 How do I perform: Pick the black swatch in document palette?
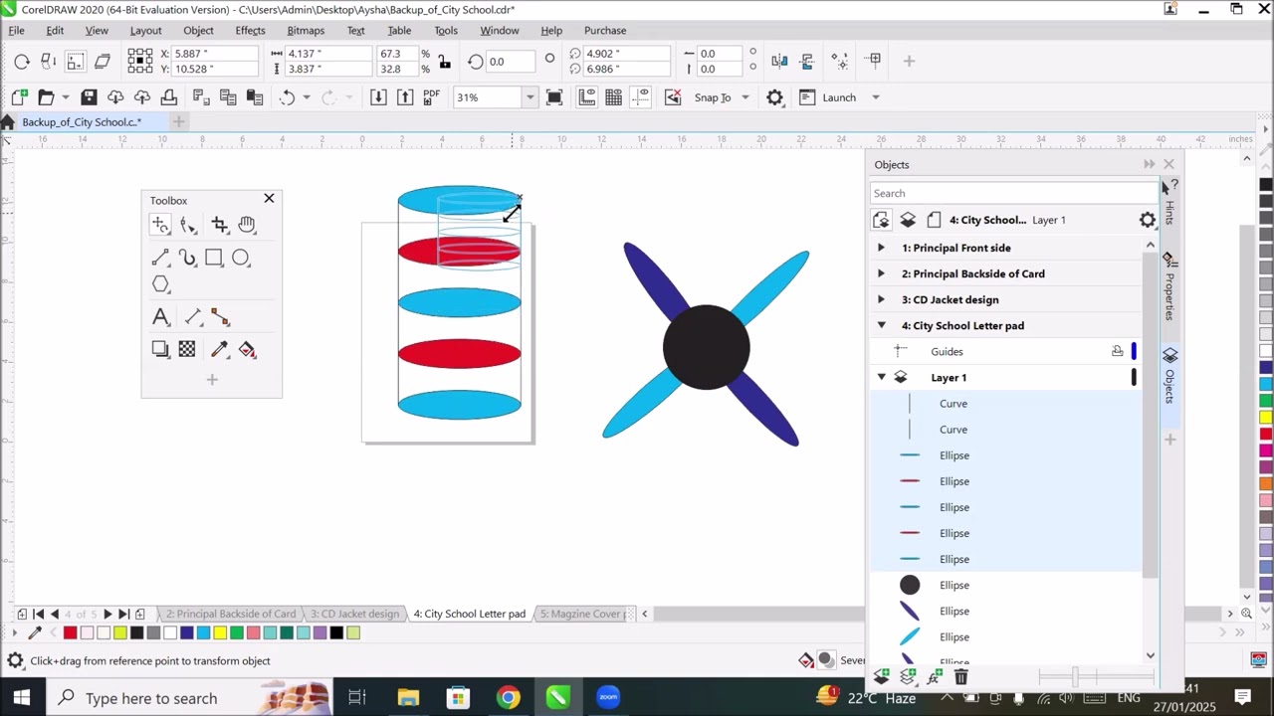(x=336, y=632)
